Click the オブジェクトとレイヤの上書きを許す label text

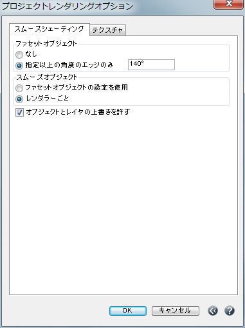tap(78, 112)
